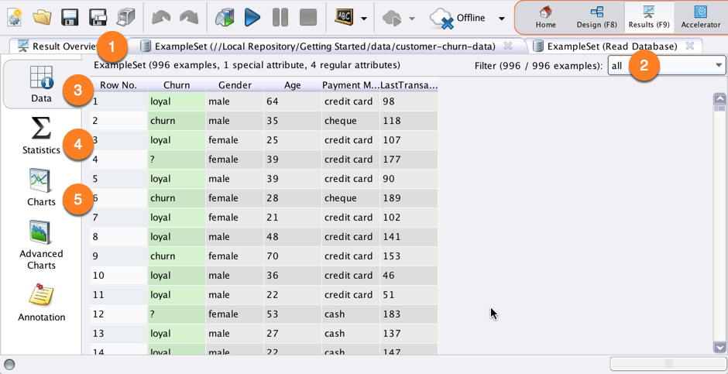Click the gray status indicator circle
The image size is (728, 374).
tap(9, 364)
